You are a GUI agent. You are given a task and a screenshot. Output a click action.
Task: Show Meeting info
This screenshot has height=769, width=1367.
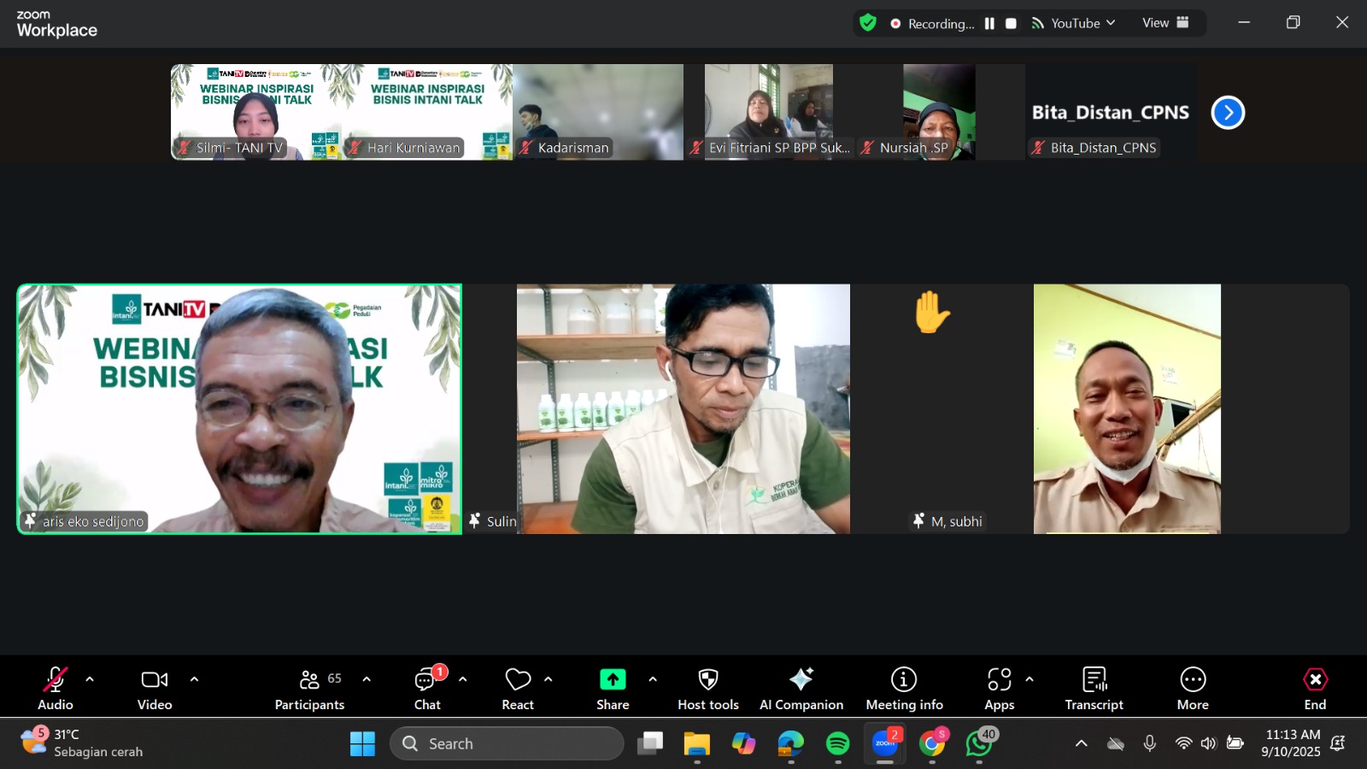click(904, 687)
